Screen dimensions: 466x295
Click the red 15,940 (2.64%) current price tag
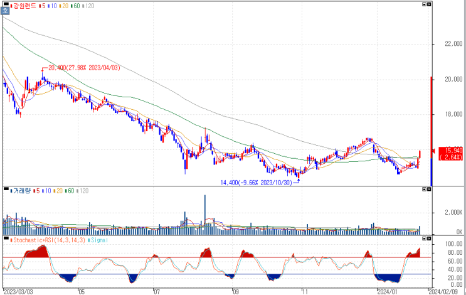coord(451,154)
